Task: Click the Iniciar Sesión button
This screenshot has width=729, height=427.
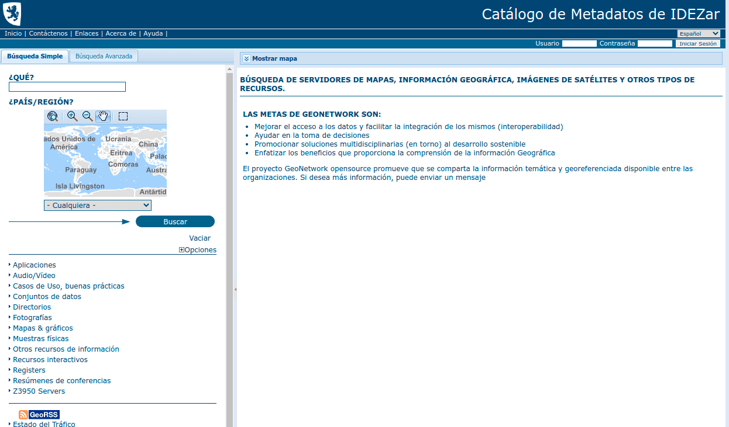Action: tap(697, 44)
